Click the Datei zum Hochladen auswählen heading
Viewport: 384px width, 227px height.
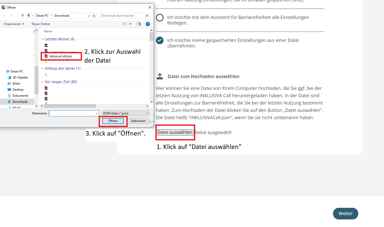(204, 77)
